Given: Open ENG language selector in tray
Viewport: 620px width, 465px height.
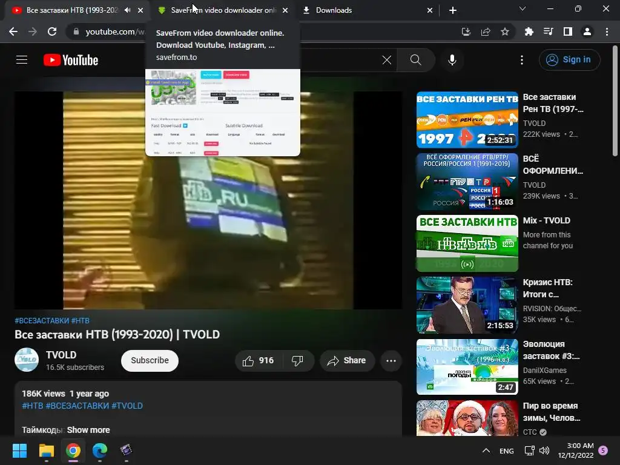Looking at the screenshot, I should coord(507,450).
